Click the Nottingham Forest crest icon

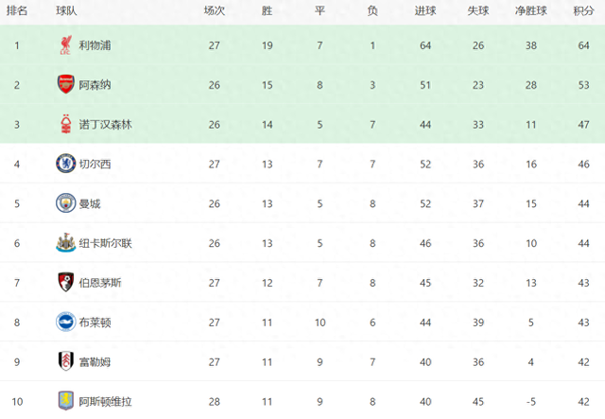pyautogui.click(x=66, y=124)
